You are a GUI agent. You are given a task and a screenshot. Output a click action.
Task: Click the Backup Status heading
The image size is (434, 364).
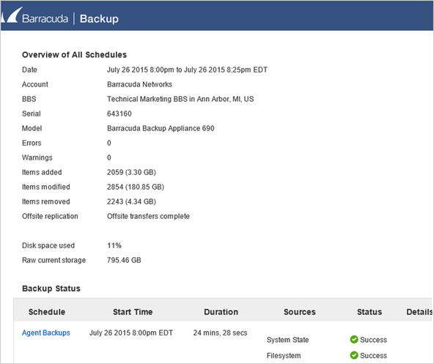pos(51,289)
